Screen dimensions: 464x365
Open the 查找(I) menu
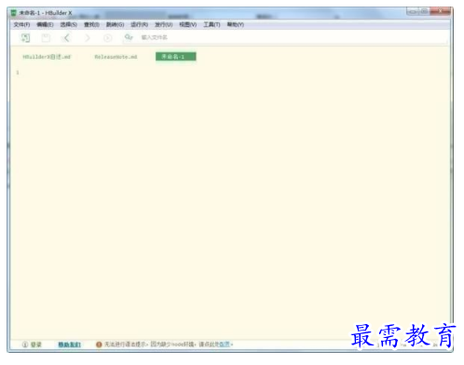pos(91,24)
